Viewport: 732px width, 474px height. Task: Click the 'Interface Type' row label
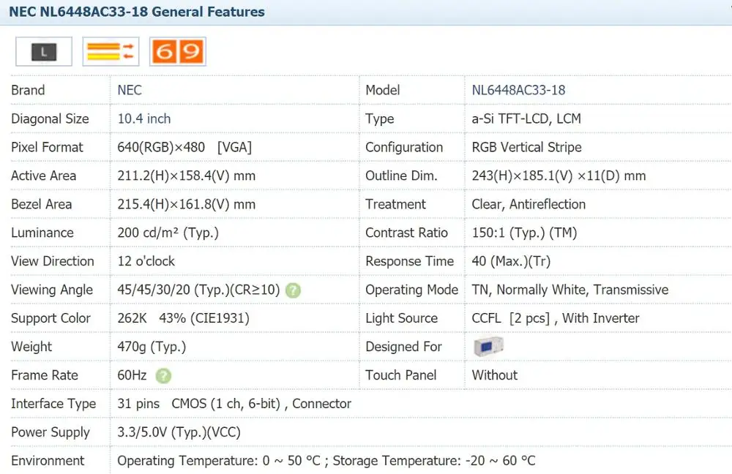[53, 404]
